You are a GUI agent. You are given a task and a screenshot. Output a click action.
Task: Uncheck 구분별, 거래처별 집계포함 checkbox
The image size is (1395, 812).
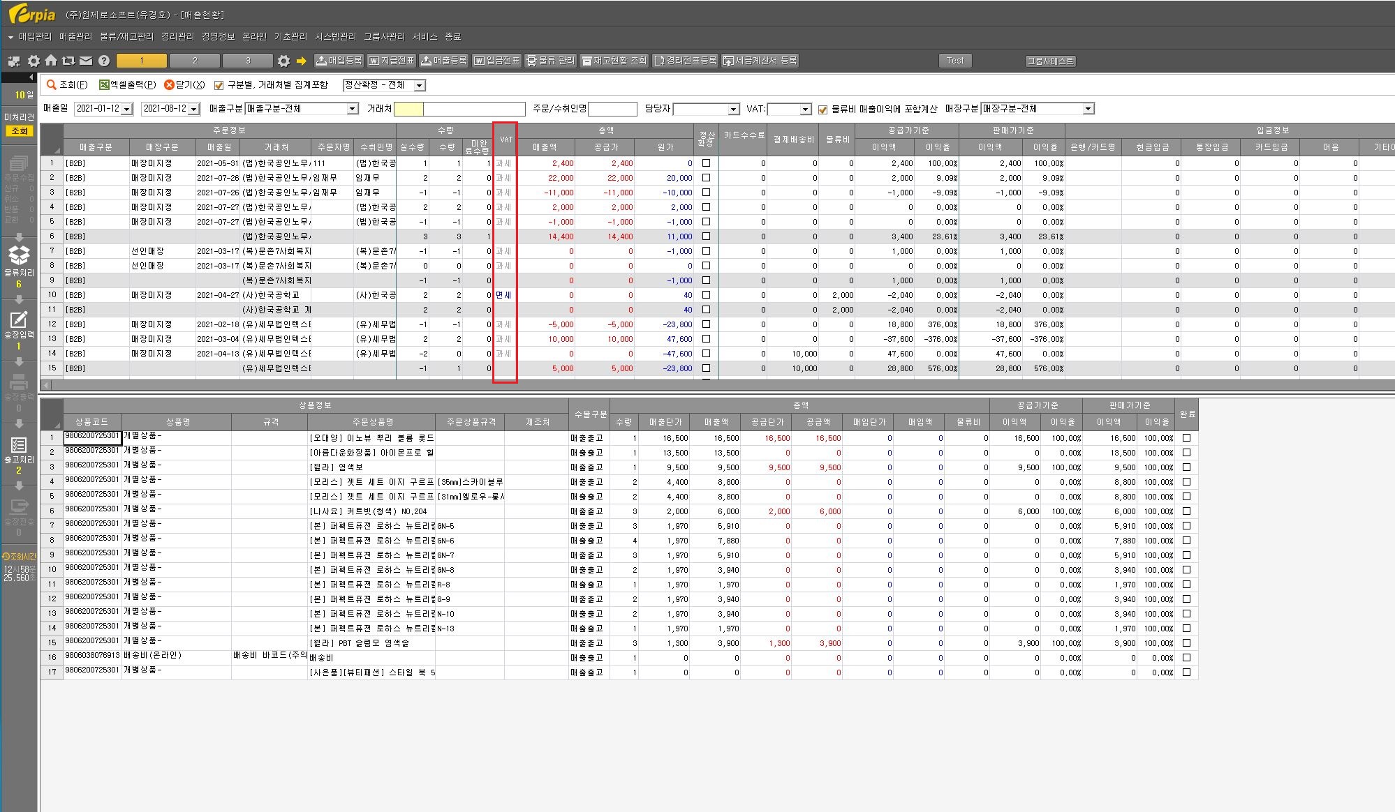[219, 85]
